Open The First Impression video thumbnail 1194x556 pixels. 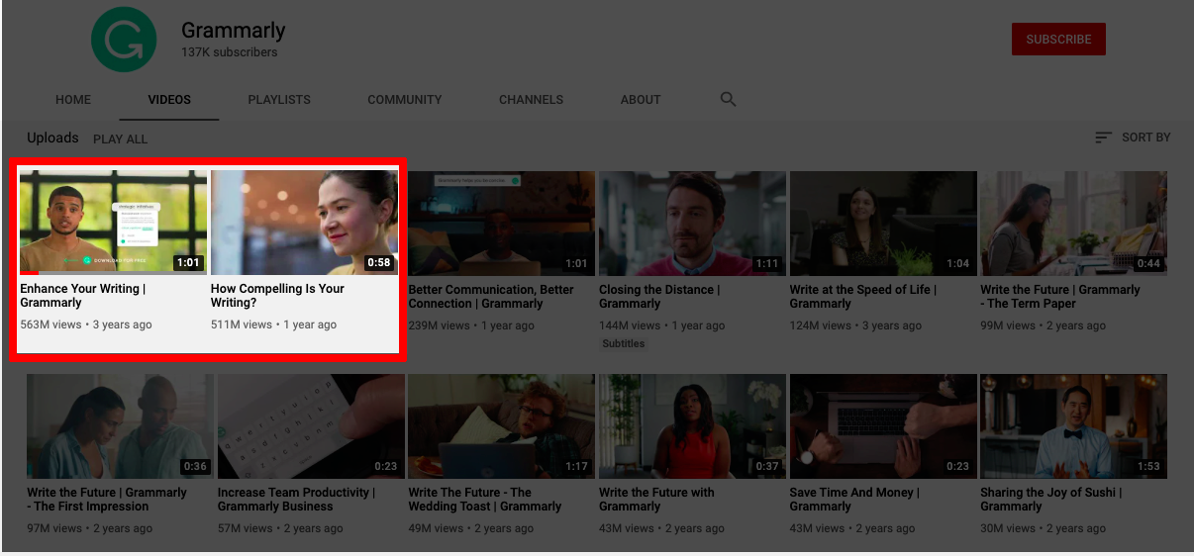coord(120,426)
